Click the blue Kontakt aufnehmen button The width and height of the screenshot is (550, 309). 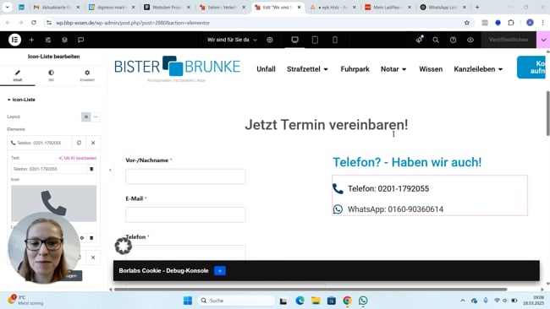[x=531, y=68]
